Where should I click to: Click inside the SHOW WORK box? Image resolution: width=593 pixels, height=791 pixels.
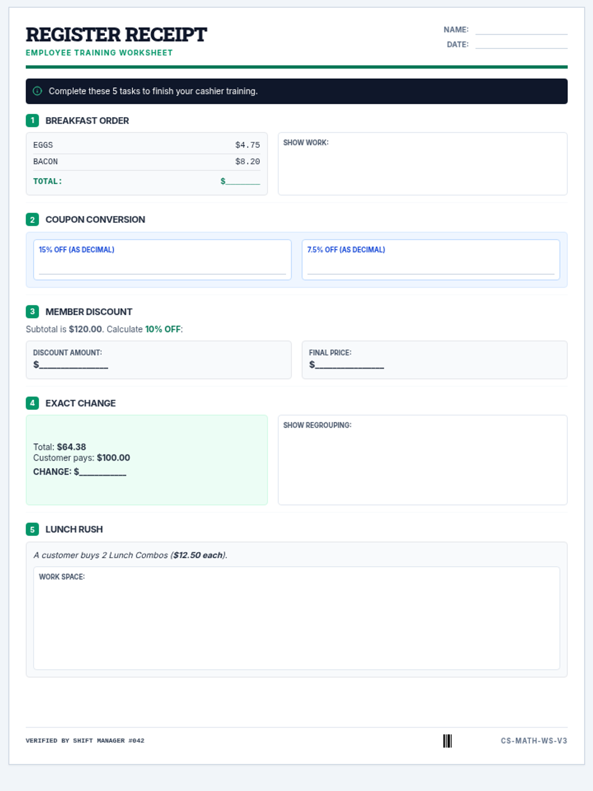tap(423, 168)
